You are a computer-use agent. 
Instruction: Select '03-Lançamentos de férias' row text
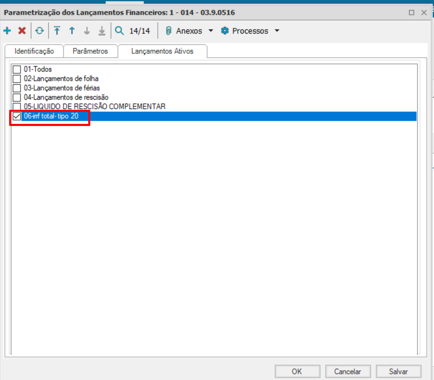(x=62, y=88)
